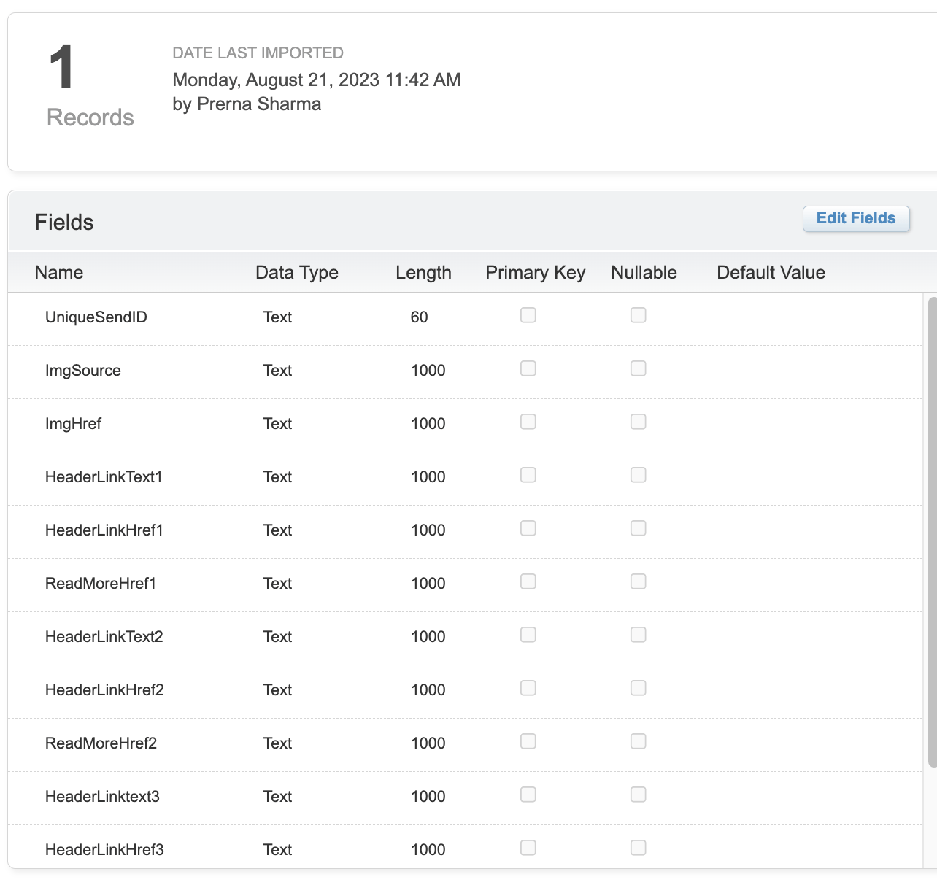This screenshot has height=893, width=937.
Task: Check Nullable for HeaderLinkHref2
Action: (638, 688)
